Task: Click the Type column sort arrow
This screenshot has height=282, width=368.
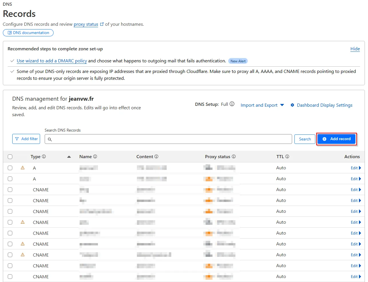Action: (x=69, y=157)
